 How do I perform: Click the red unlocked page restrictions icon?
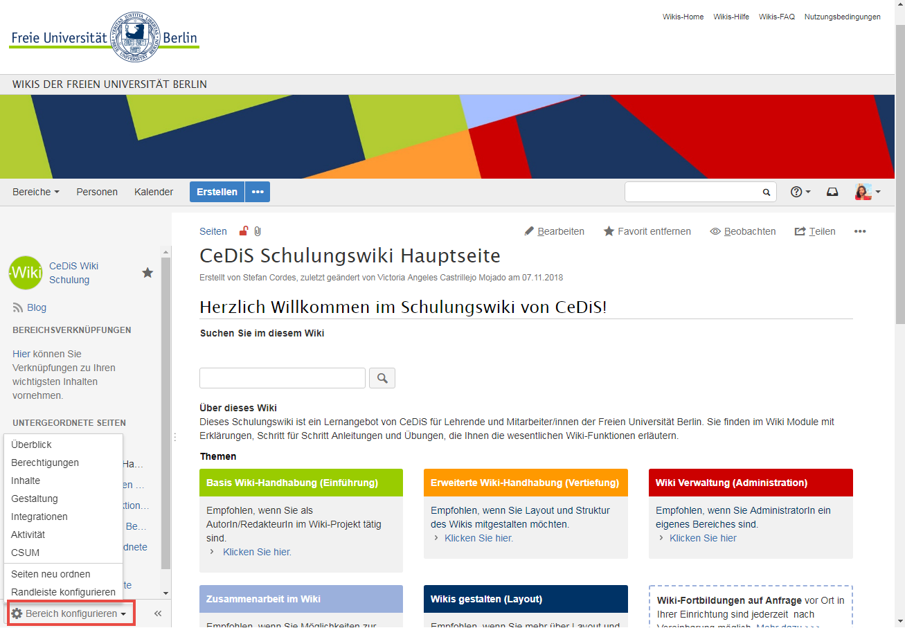[243, 231]
